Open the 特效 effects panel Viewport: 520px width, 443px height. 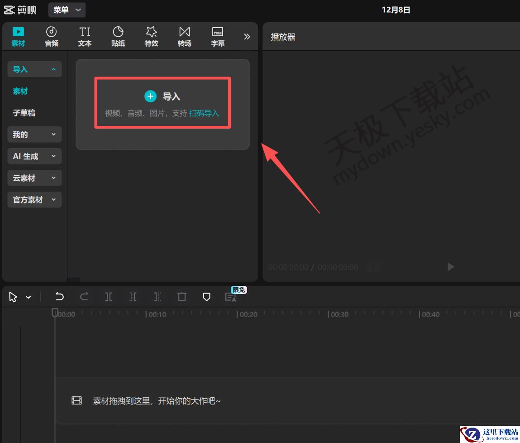tap(151, 37)
